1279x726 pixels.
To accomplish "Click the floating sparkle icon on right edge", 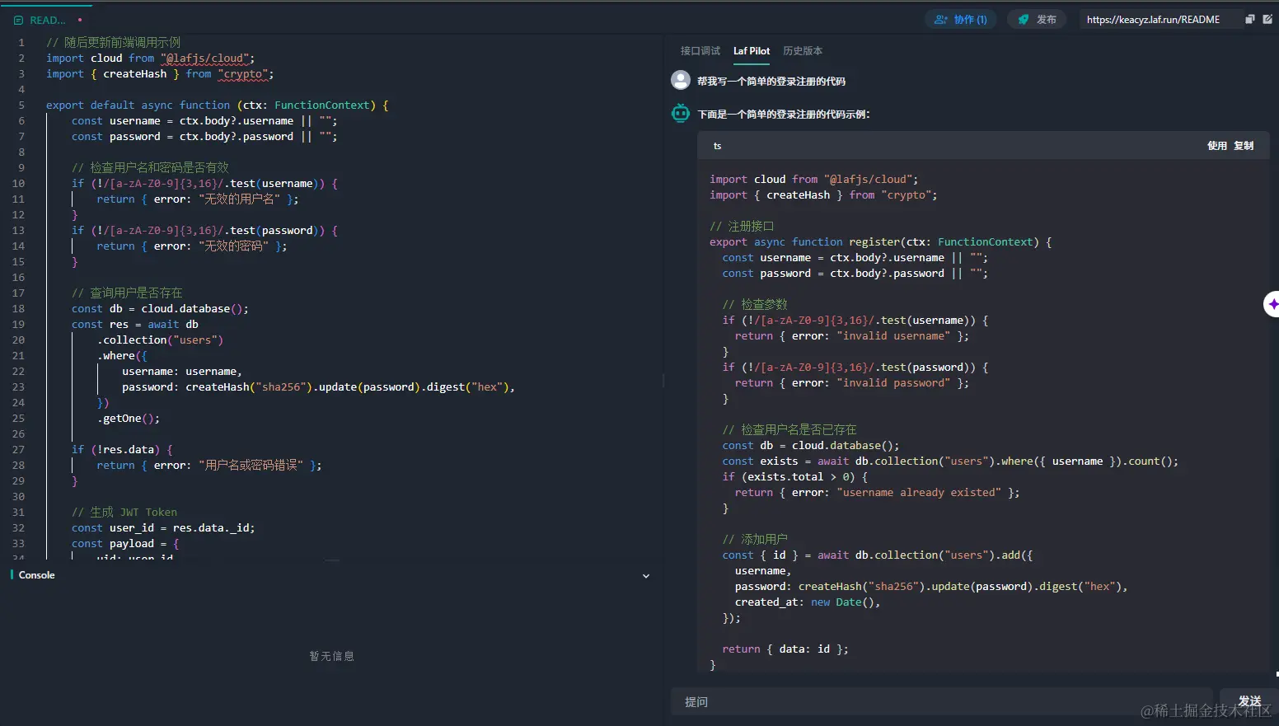I will coord(1272,304).
